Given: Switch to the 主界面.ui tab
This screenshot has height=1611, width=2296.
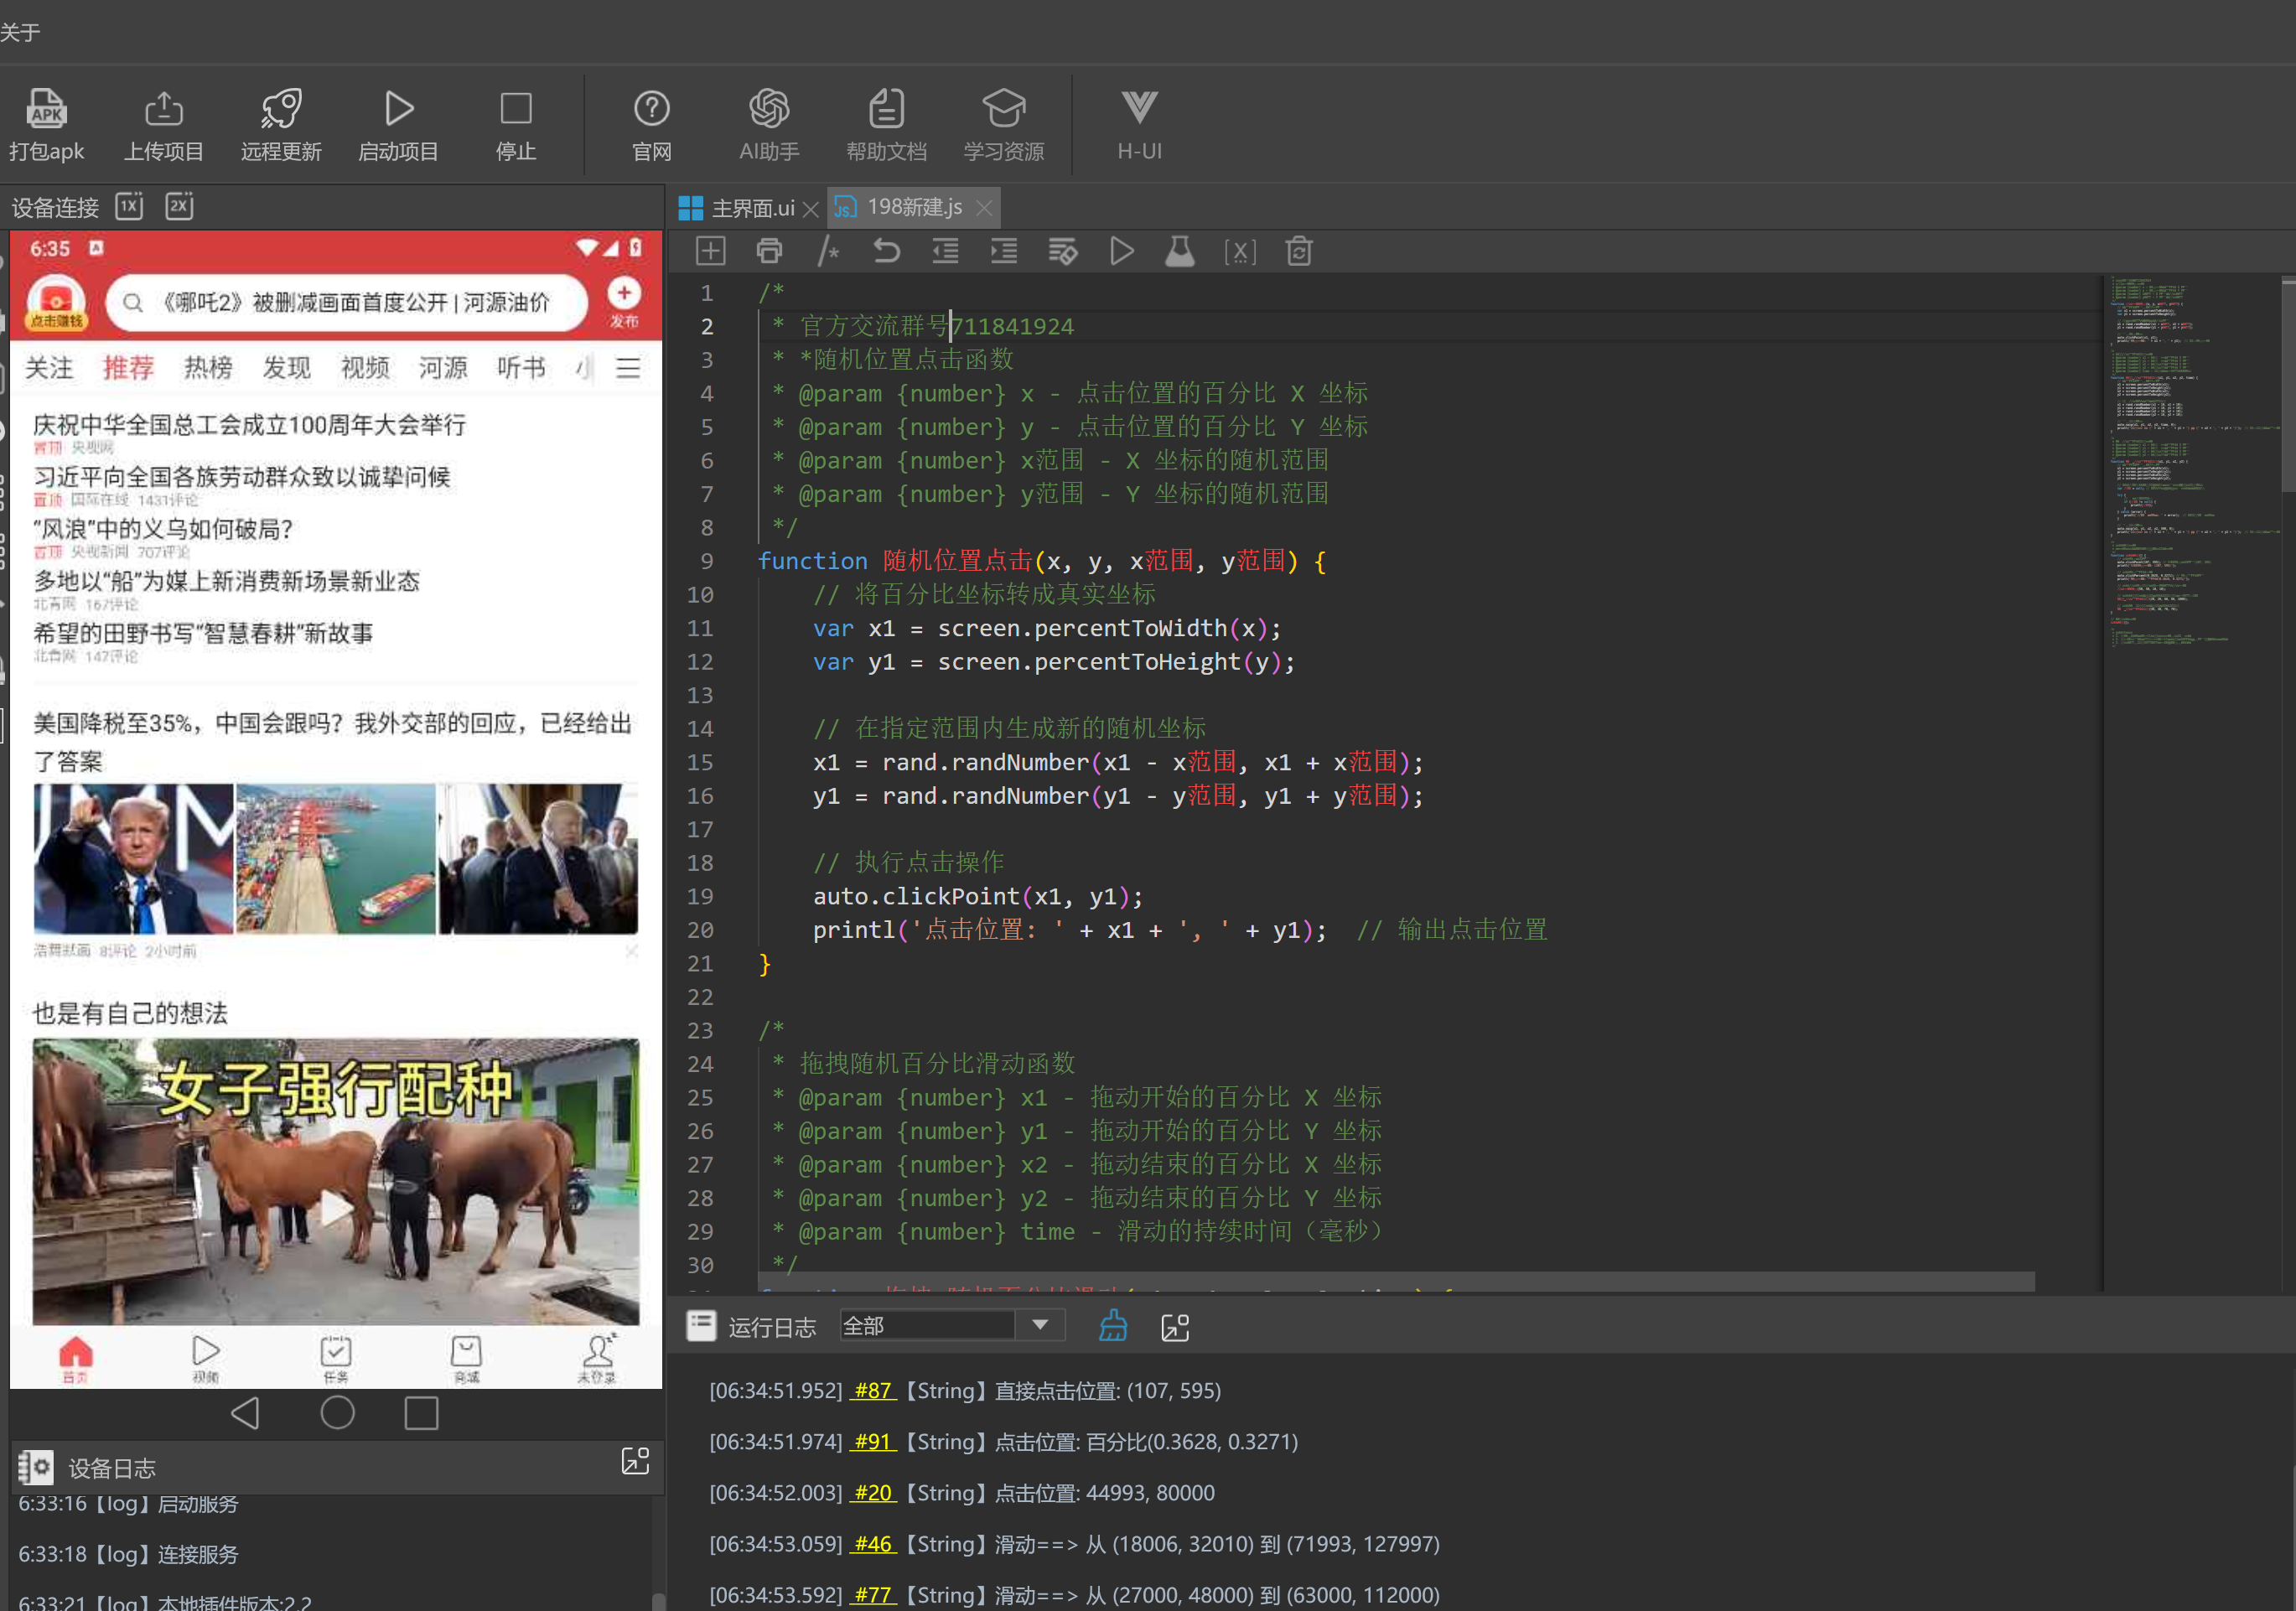Looking at the screenshot, I should coord(738,208).
